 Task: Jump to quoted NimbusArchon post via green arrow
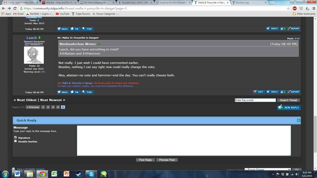point(99,44)
